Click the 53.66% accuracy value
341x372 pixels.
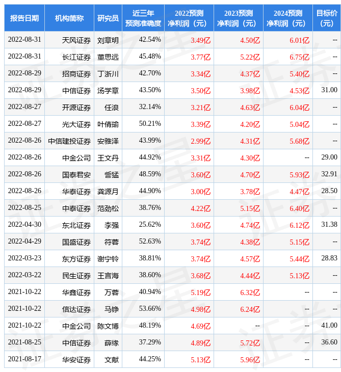pos(150,309)
